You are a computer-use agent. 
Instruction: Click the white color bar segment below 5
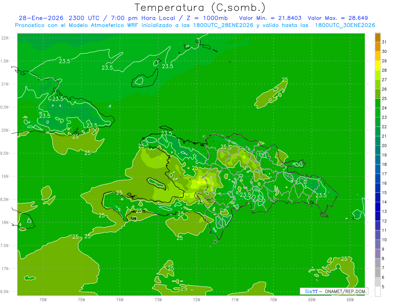(x=378, y=292)
